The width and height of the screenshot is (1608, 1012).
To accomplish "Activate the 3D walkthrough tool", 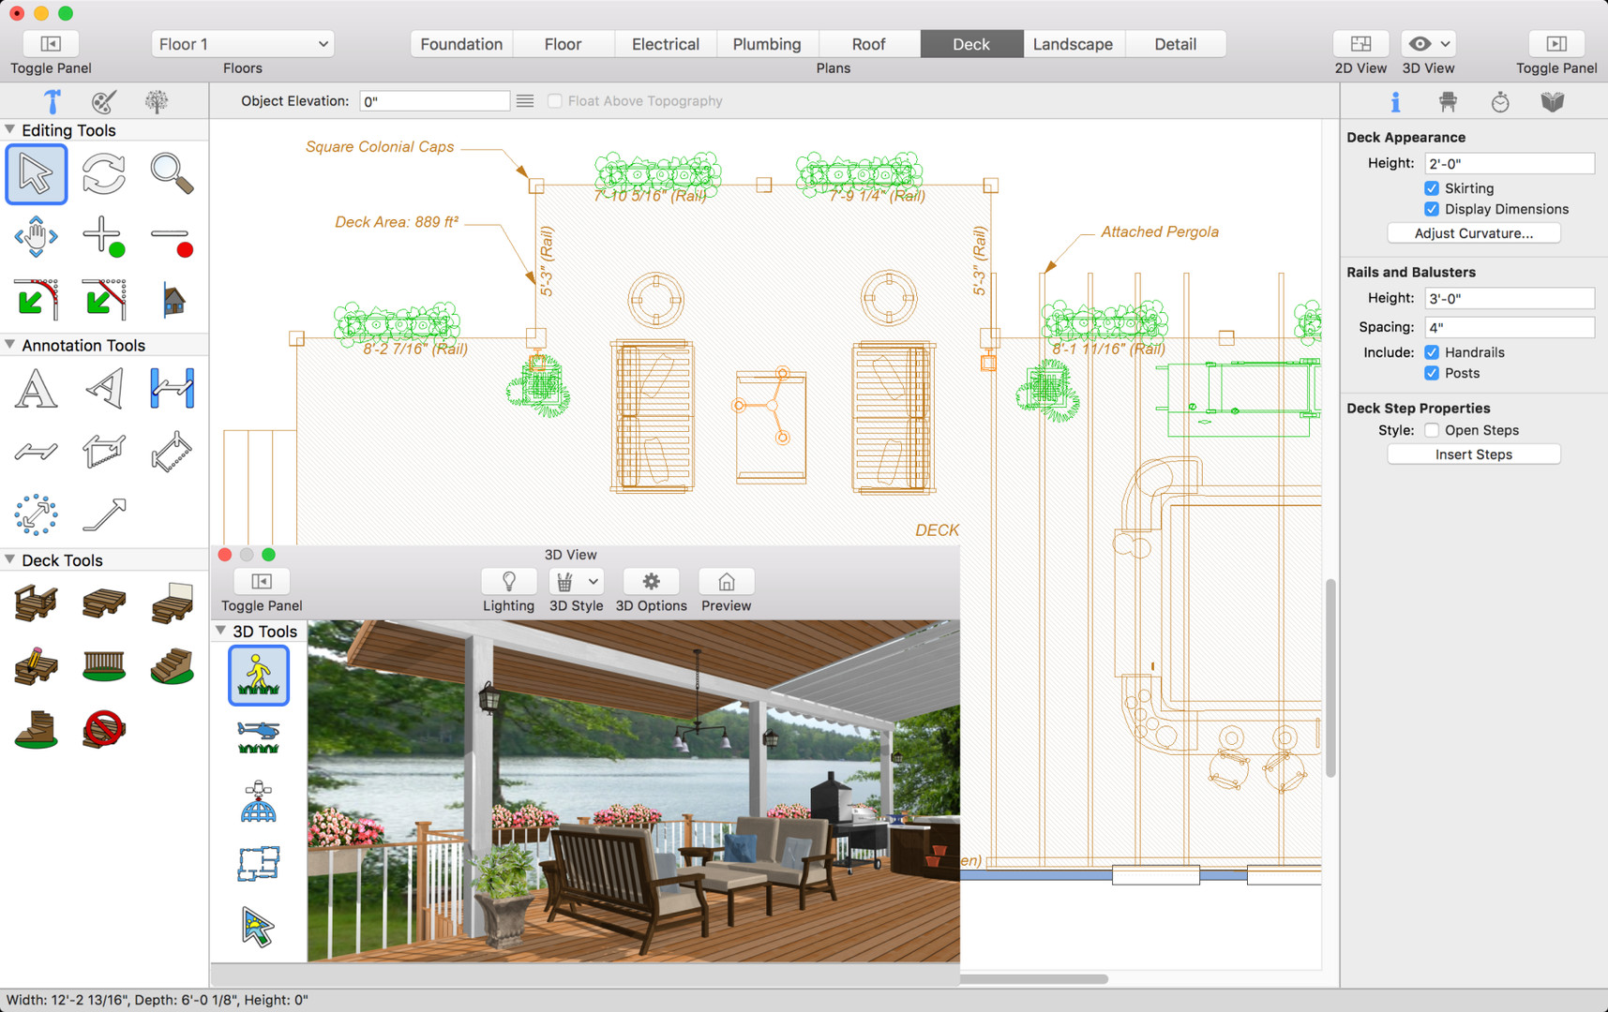I will [259, 675].
